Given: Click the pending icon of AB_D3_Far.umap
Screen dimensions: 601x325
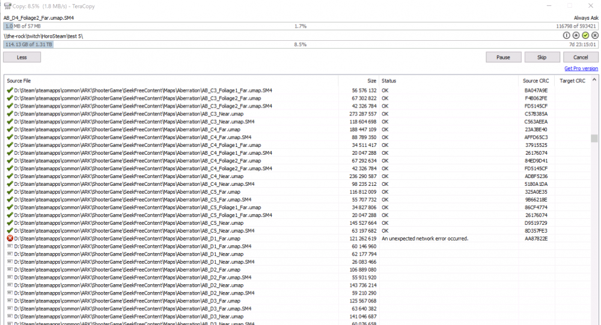Looking at the screenshot, I should (10, 300).
